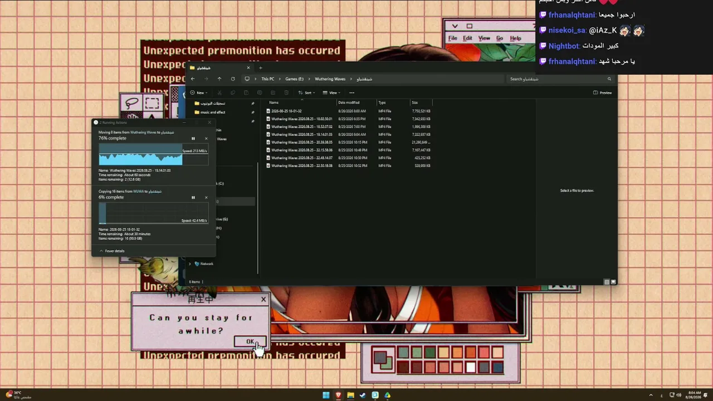
Task: Click the Wuthering Waves source link in move dialog
Action: pyautogui.click(x=143, y=133)
